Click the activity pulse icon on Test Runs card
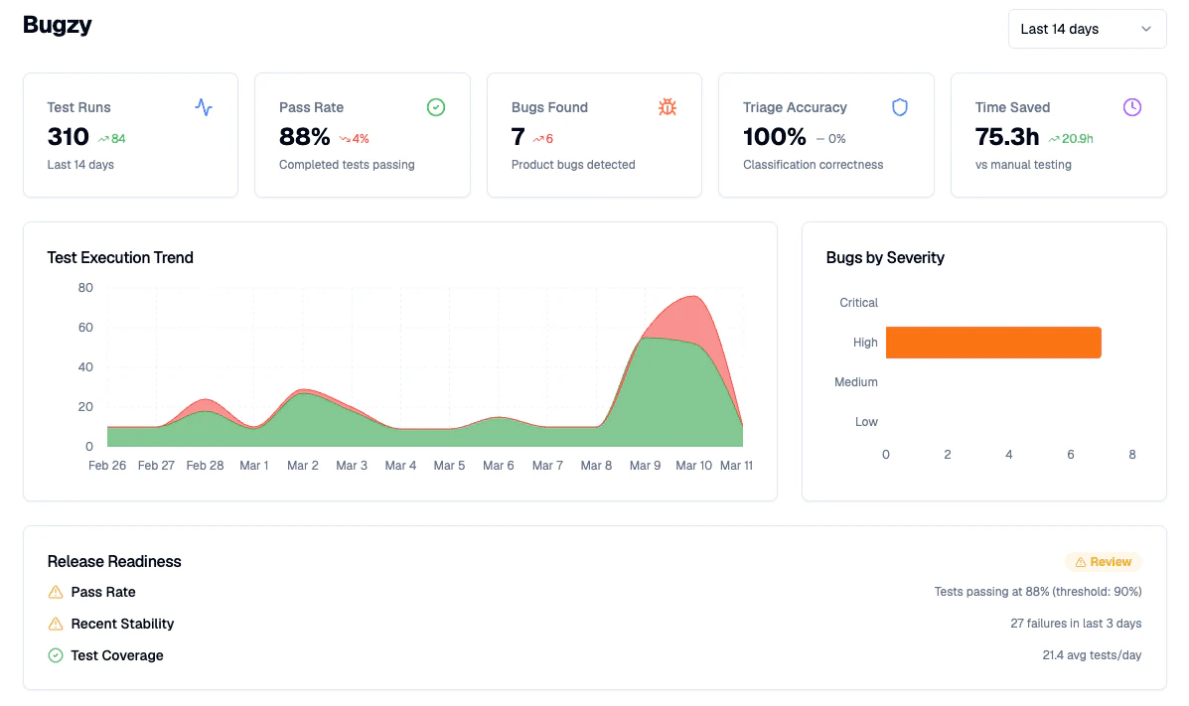The height and width of the screenshot is (706, 1189). click(x=204, y=107)
